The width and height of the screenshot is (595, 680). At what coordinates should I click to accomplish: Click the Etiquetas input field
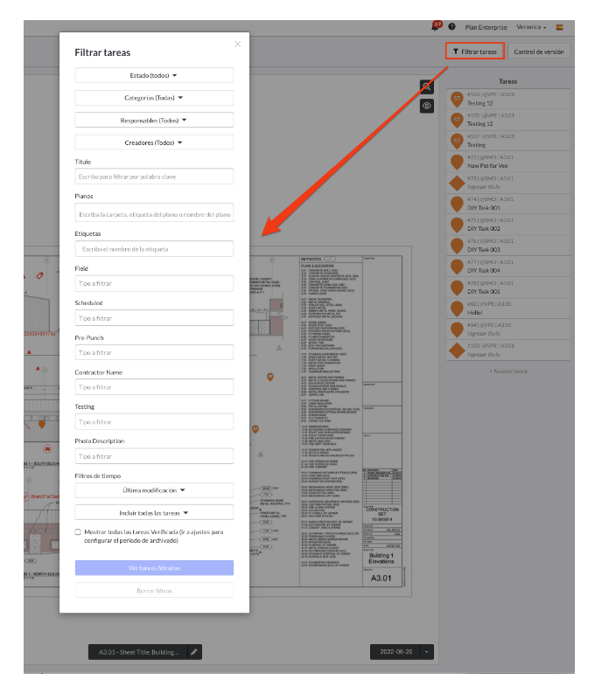(x=154, y=249)
